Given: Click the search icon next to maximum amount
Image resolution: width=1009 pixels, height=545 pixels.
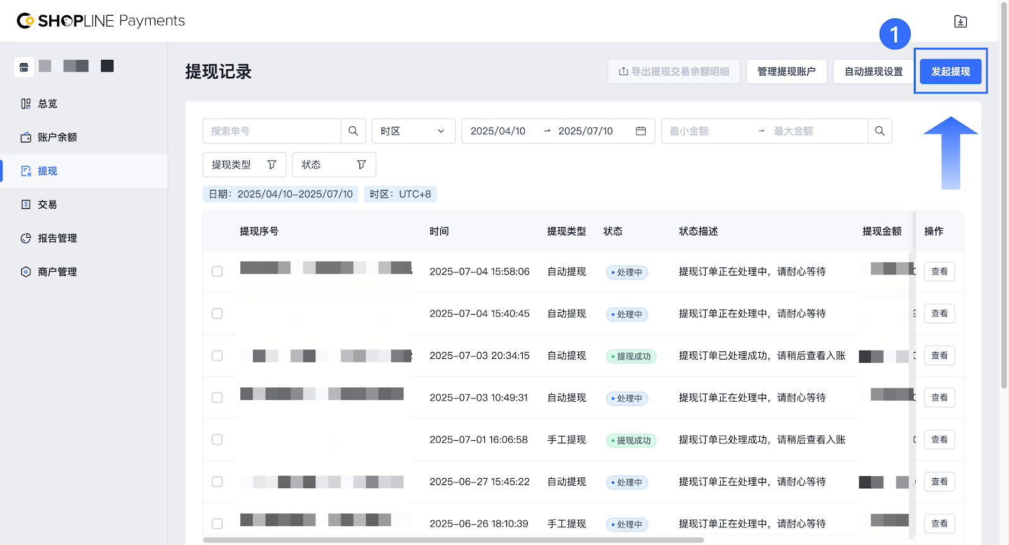Looking at the screenshot, I should coord(880,131).
